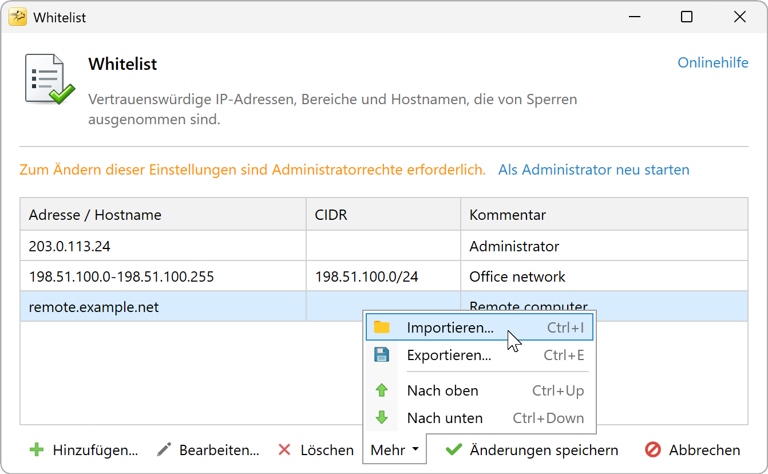
Task: Click the green checkmark save icon
Action: click(x=454, y=450)
